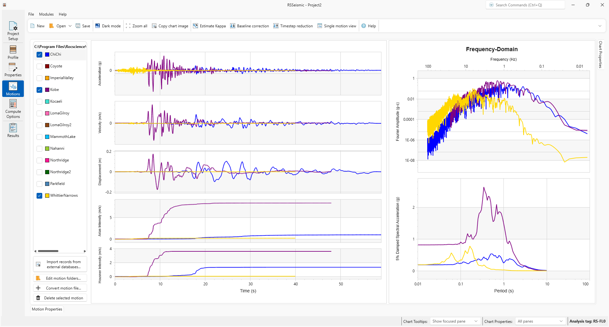Click Import records from external databases
609x327 pixels.
tap(60, 264)
